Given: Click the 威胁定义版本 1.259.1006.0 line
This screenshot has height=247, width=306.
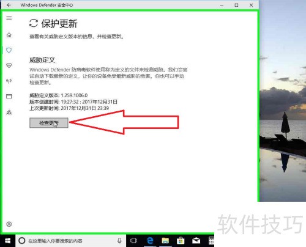Looking at the screenshot, I should pyautogui.click(x=59, y=95).
